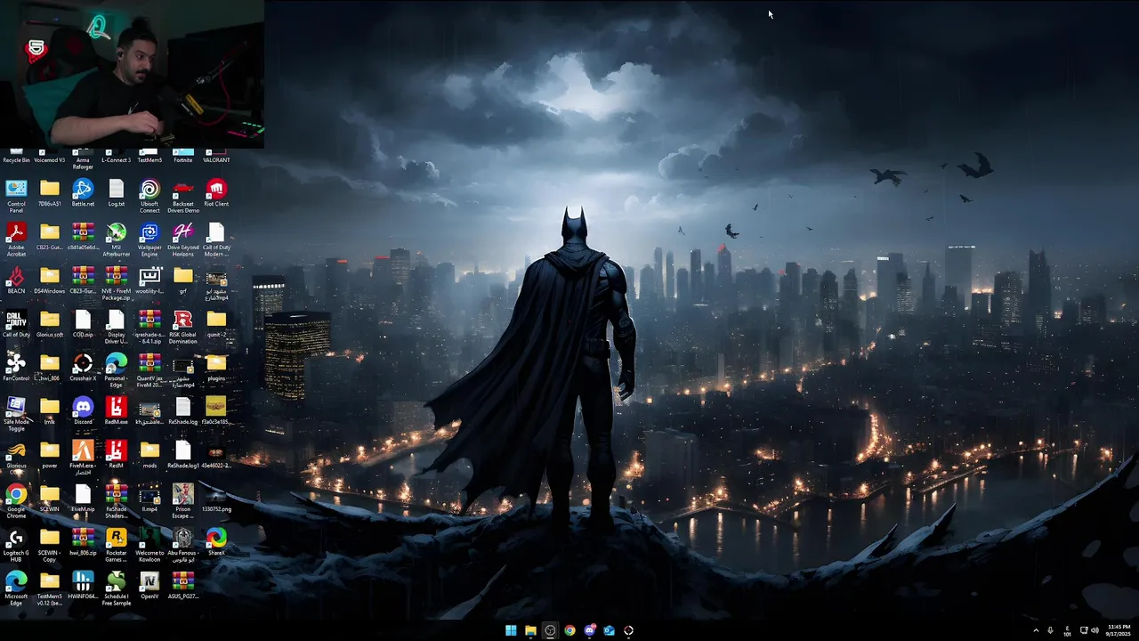
Task: Open the plugins folder
Action: pyautogui.click(x=216, y=368)
